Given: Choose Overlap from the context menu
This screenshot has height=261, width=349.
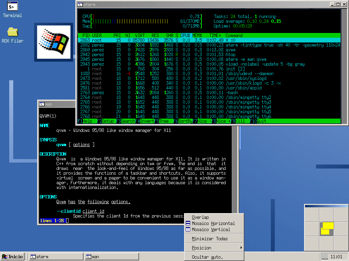Looking at the screenshot, I should point(214,217).
